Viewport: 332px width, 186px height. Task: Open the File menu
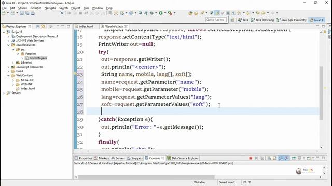coord(4,8)
